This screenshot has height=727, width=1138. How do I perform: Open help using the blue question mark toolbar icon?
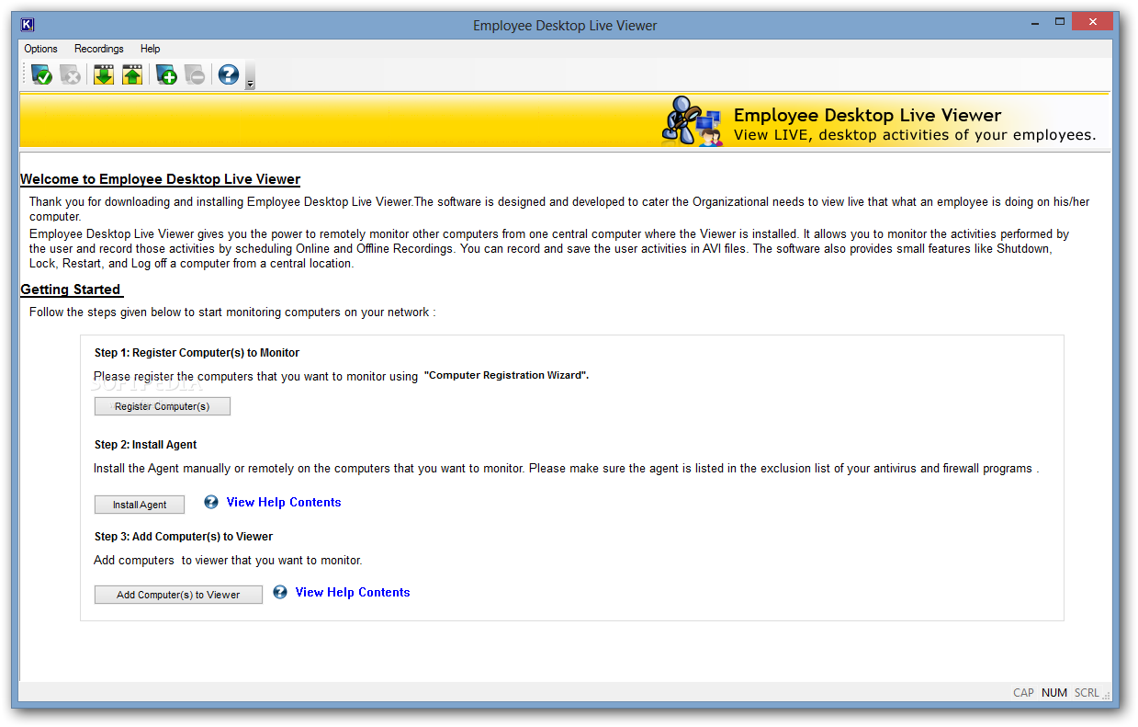click(229, 74)
